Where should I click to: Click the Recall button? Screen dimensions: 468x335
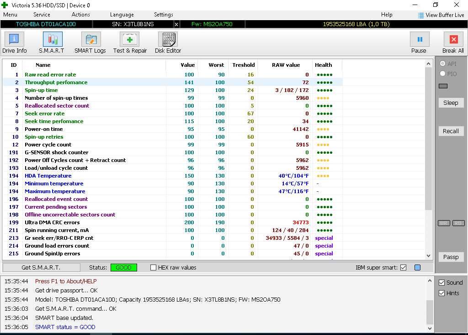click(451, 131)
